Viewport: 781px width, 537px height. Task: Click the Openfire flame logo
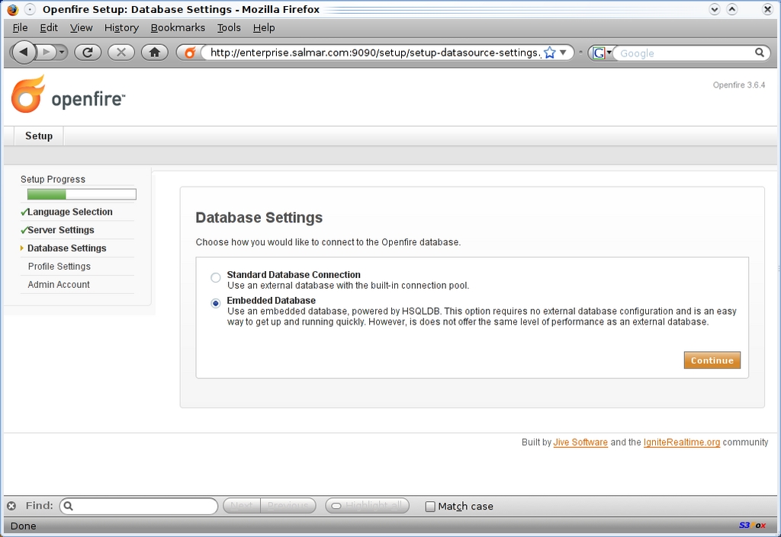tap(28, 94)
